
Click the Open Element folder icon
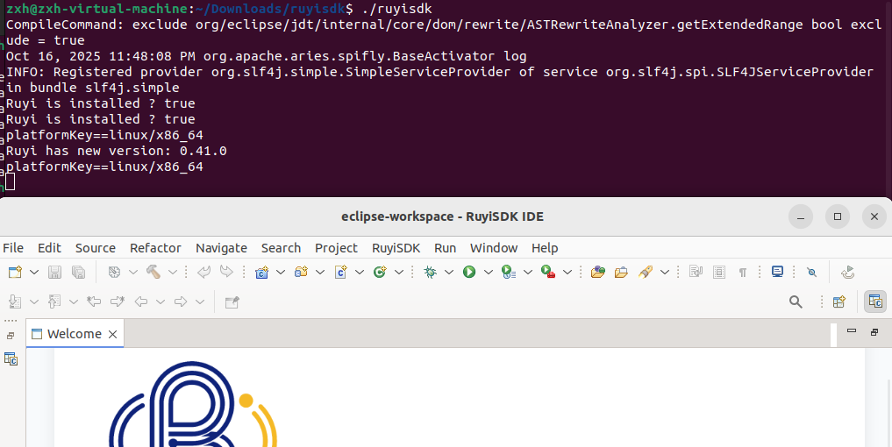coord(598,273)
